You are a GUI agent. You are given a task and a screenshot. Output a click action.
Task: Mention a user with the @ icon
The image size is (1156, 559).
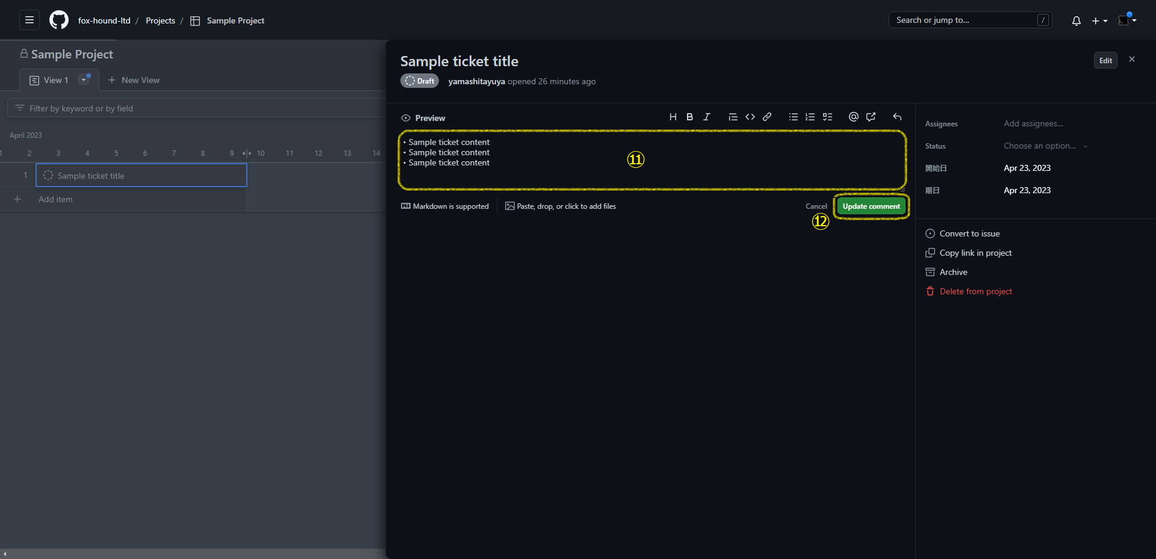pyautogui.click(x=853, y=117)
